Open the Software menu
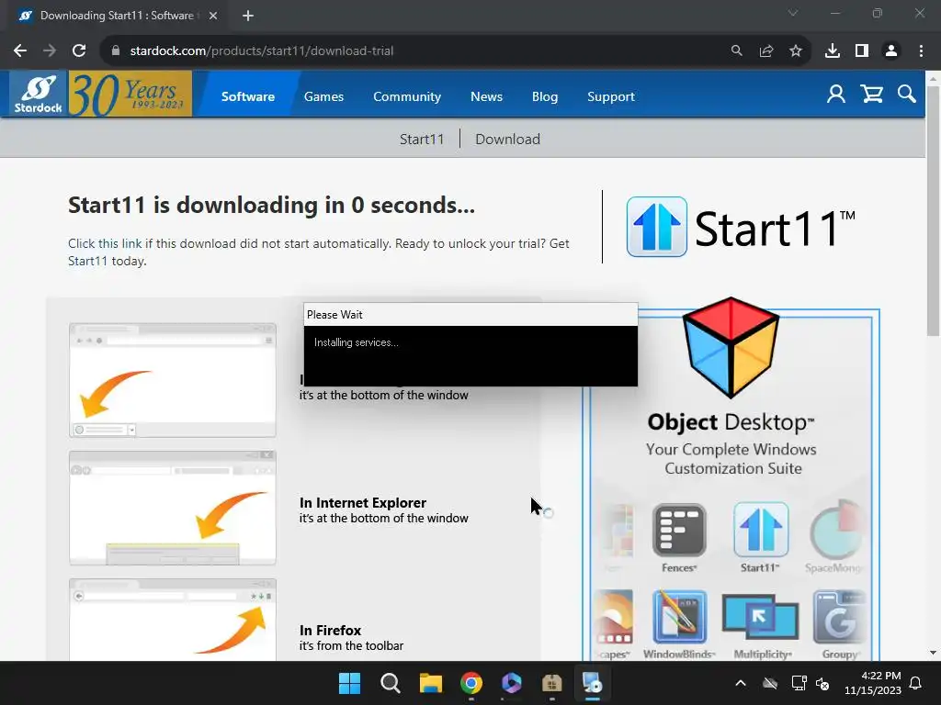 coord(248,96)
